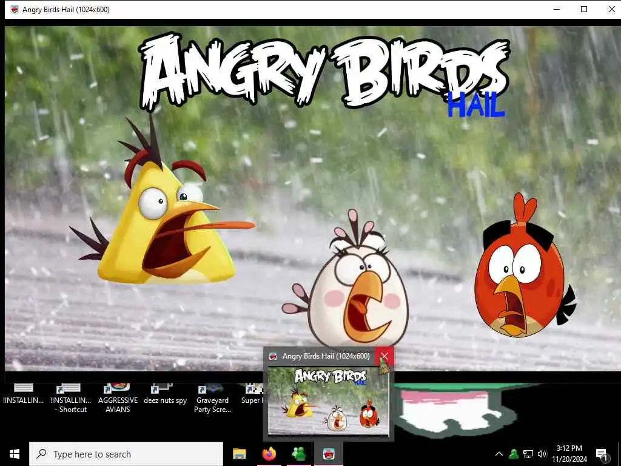Open the volume control tray icon

542,454
